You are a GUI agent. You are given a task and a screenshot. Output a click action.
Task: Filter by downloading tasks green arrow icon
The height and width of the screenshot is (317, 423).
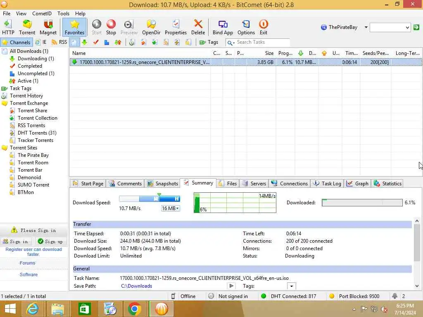tap(84, 43)
